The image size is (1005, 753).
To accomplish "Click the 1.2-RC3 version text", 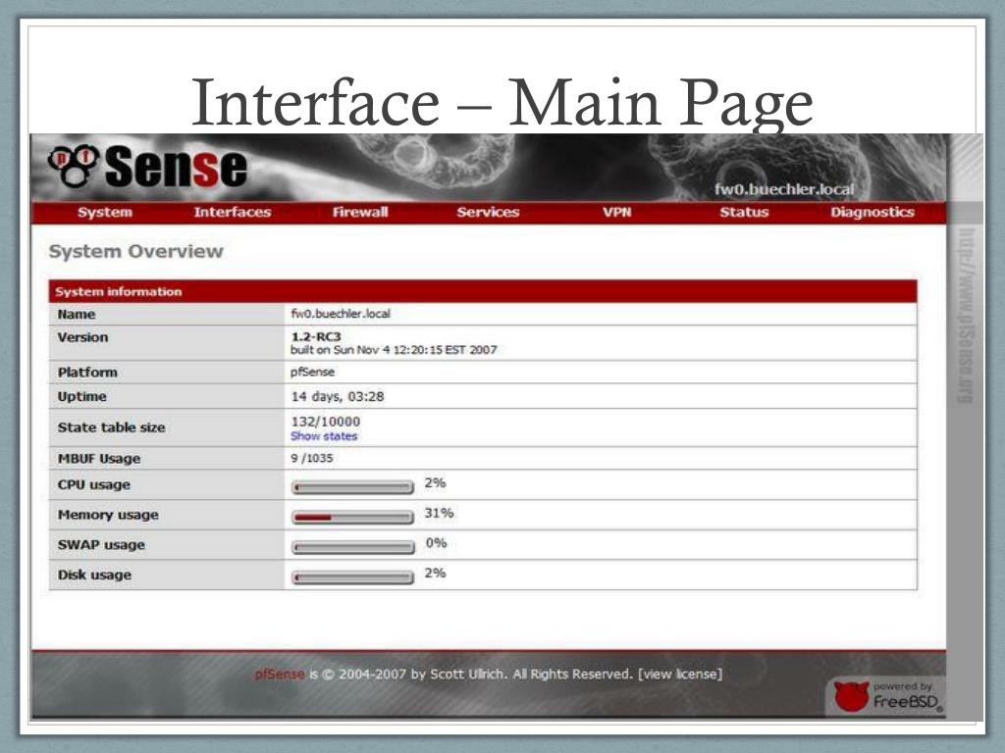I will pos(316,337).
